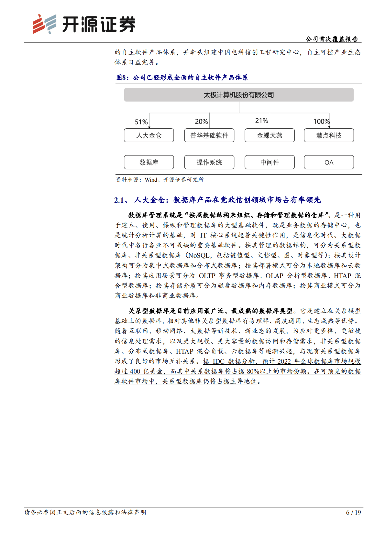The width and height of the screenshot is (385, 544).
Task: Click the 操作系统 box
Action: coord(209,162)
